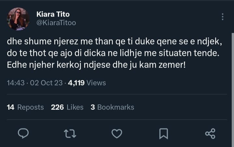Click the 14:43 timestamp
Viewport: 234px width, 147px height.
[x=16, y=83]
